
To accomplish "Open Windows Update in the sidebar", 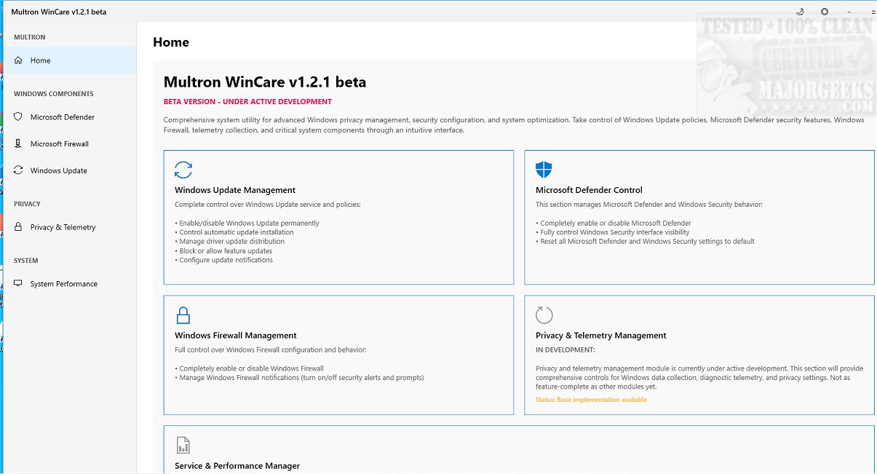I will pyautogui.click(x=58, y=171).
